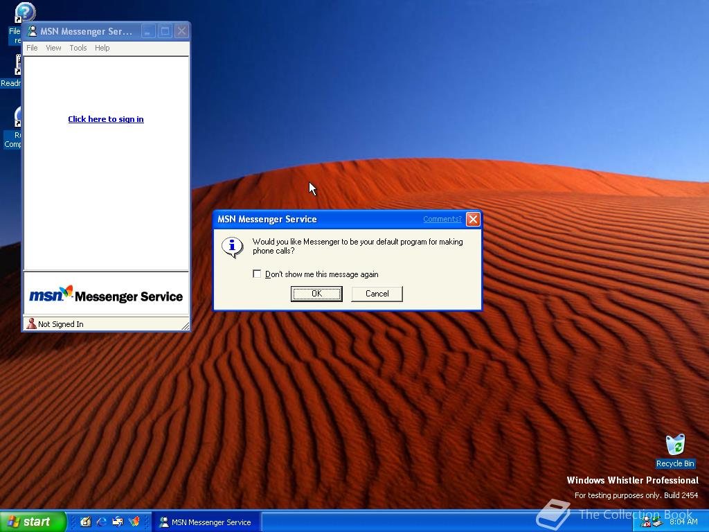Launch Internet Explorer from Quick Launch

pyautogui.click(x=101, y=522)
